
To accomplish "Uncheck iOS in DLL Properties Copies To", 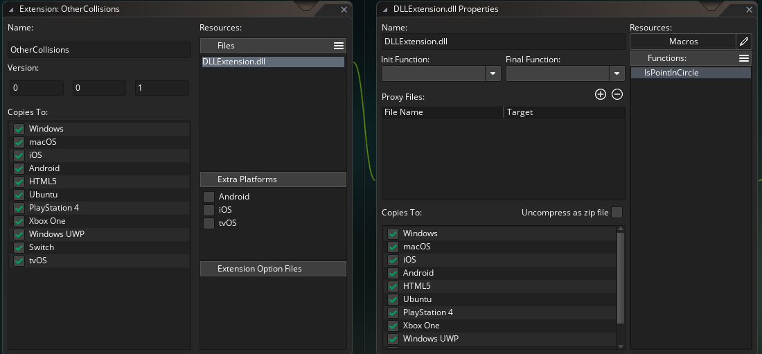I will click(x=393, y=260).
